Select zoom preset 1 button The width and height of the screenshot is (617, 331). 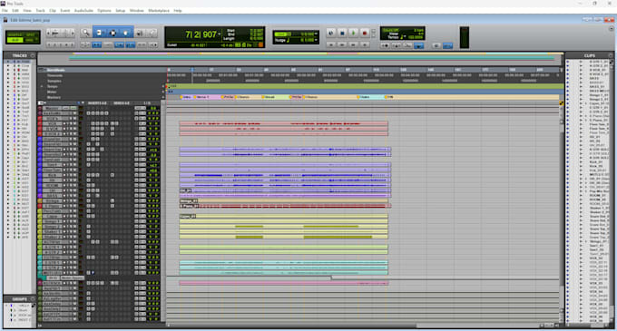pyautogui.click(x=49, y=44)
